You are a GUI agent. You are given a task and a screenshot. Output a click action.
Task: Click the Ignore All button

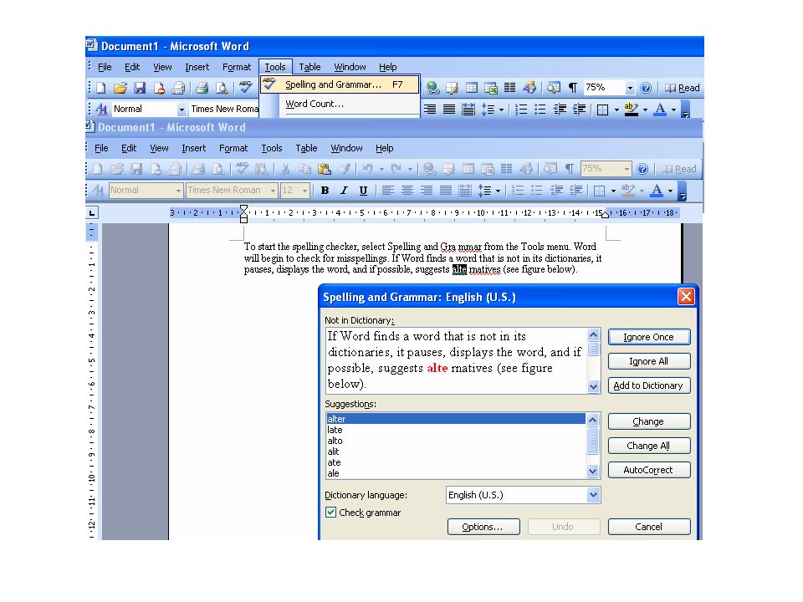(x=649, y=361)
